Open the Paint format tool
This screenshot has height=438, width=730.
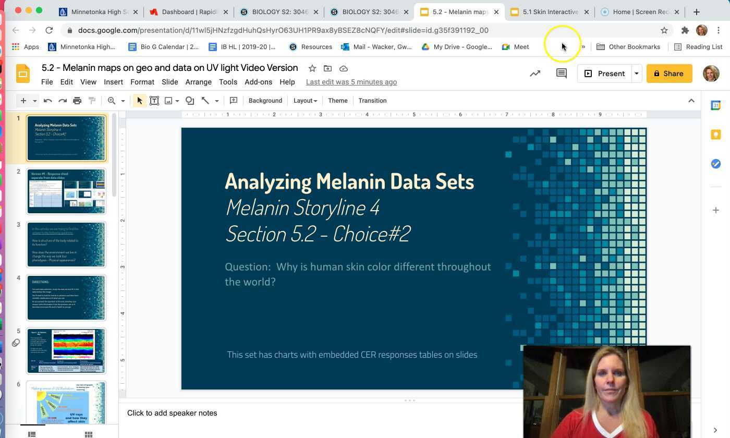pyautogui.click(x=92, y=100)
